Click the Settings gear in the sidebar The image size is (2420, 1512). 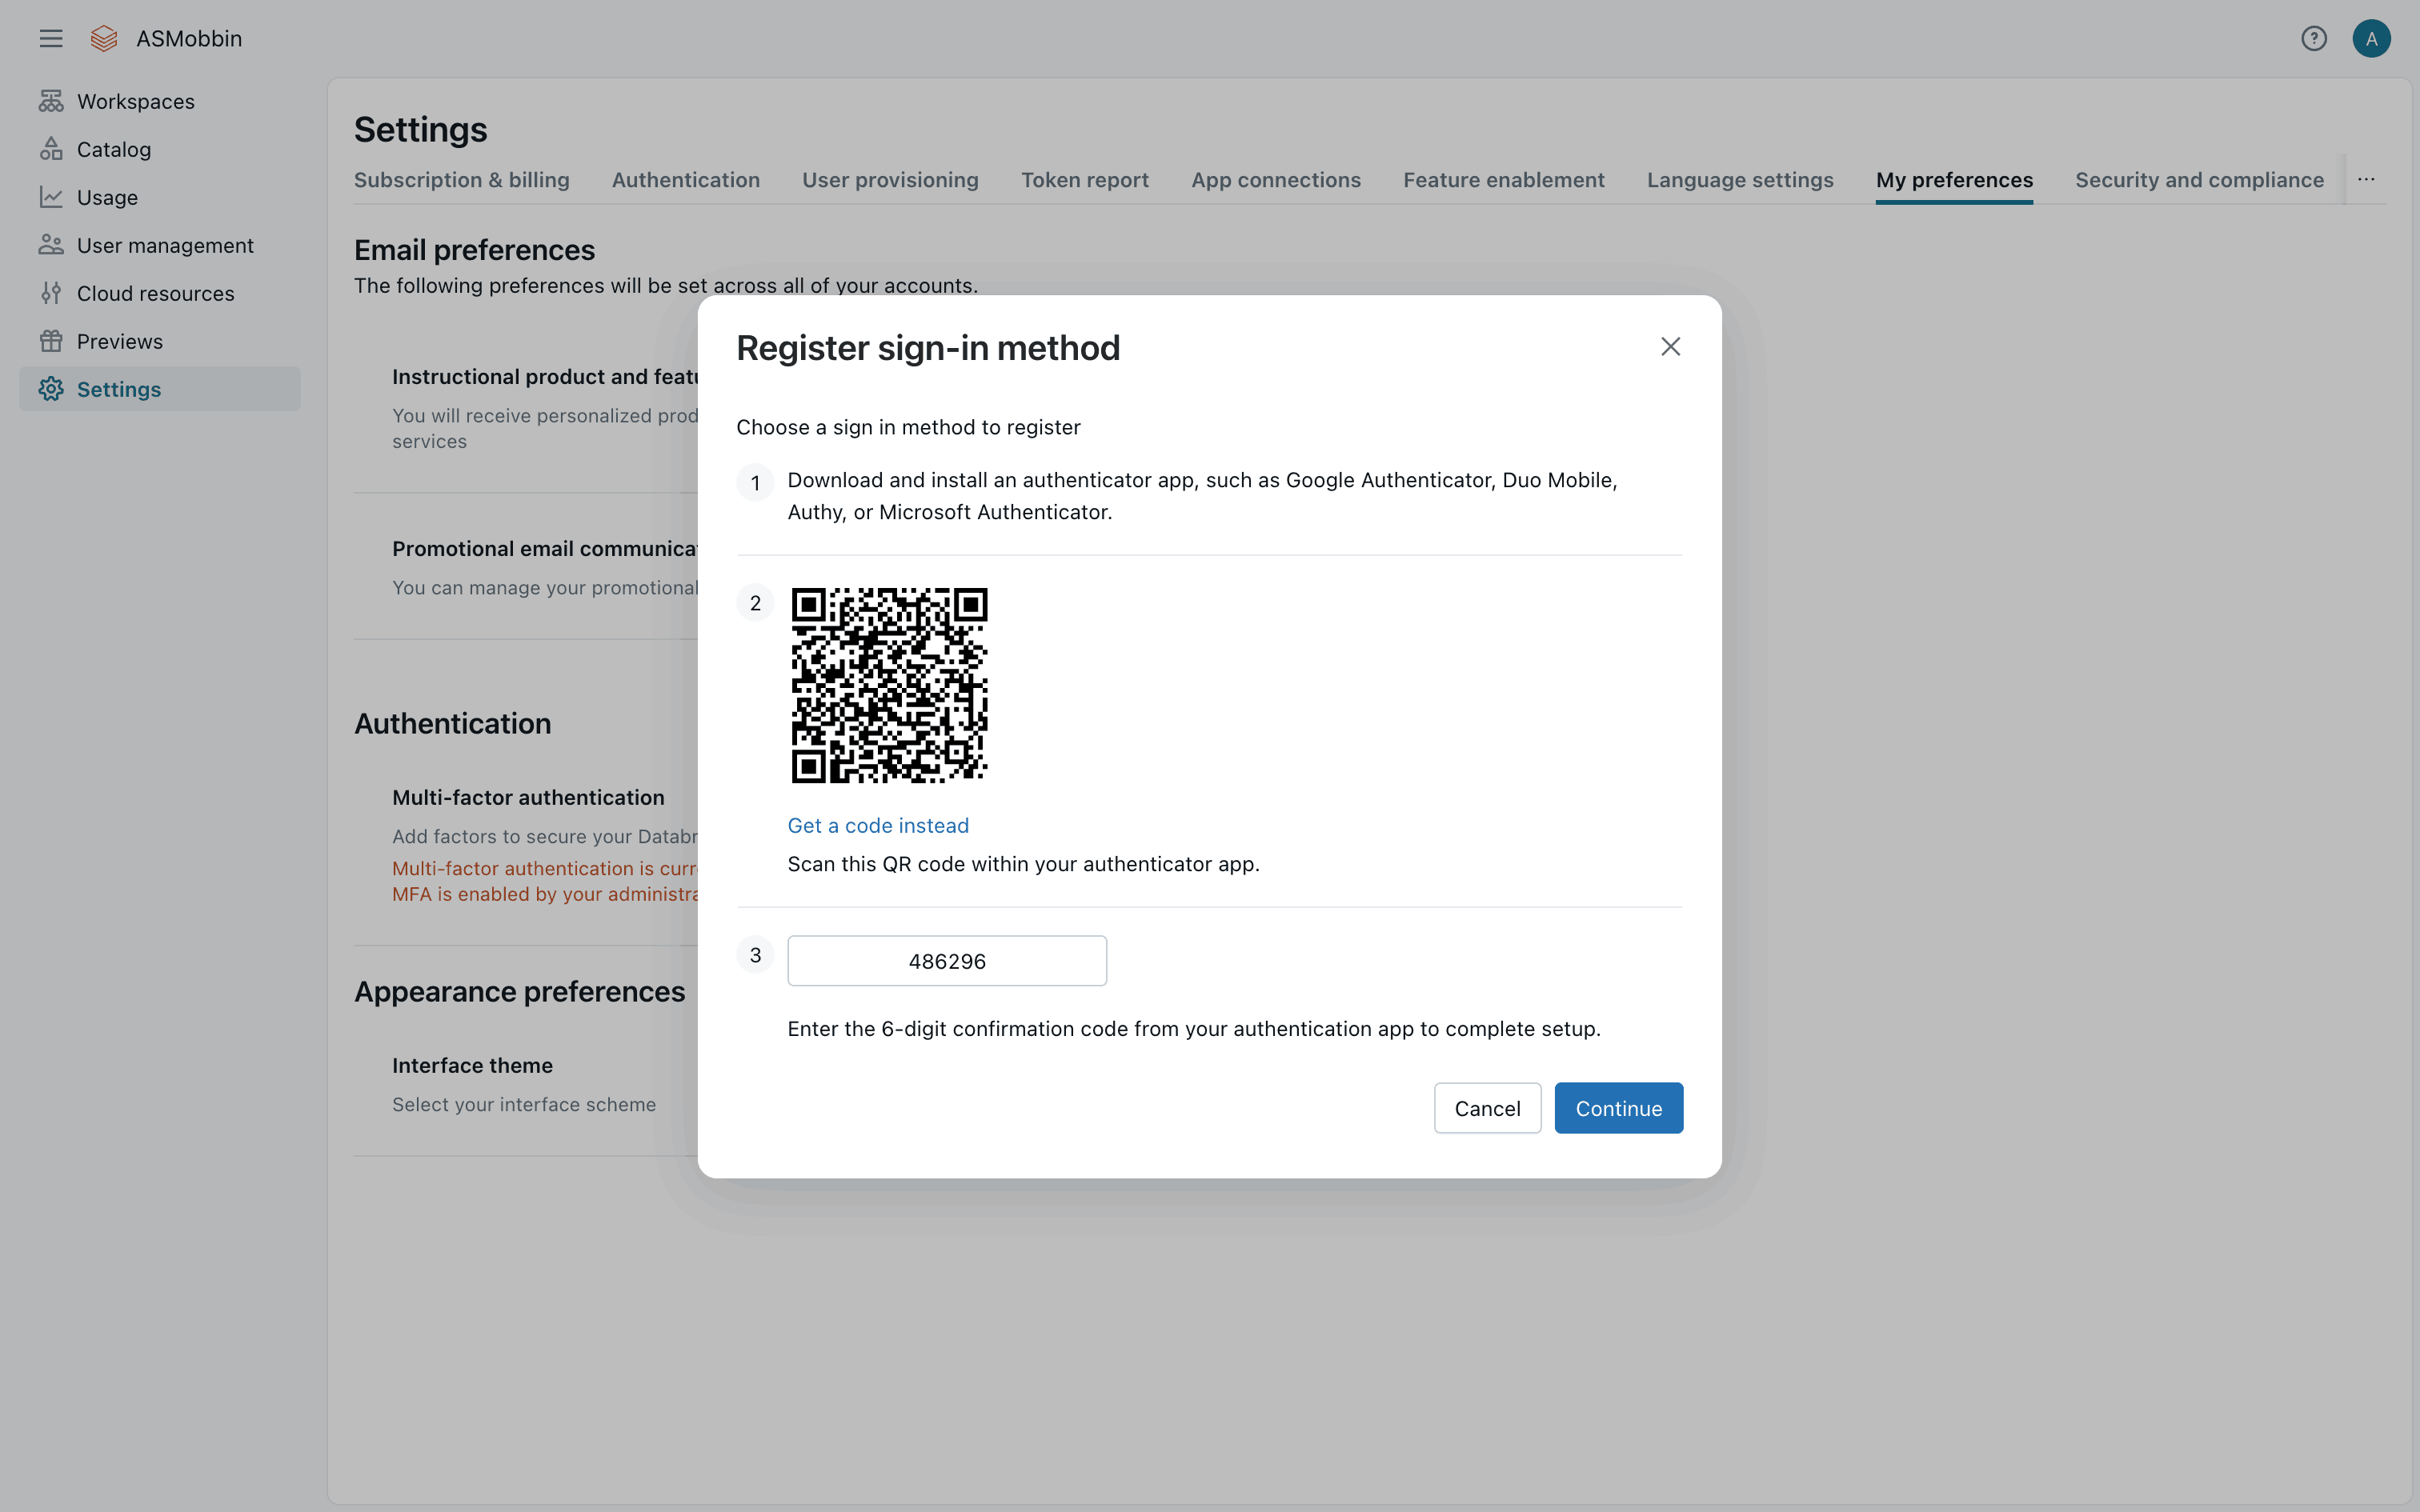coord(51,389)
